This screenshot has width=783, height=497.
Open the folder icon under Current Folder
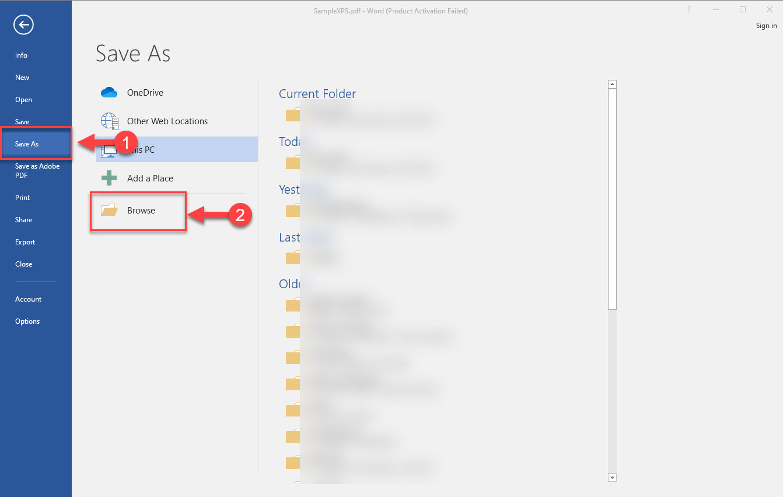point(292,114)
